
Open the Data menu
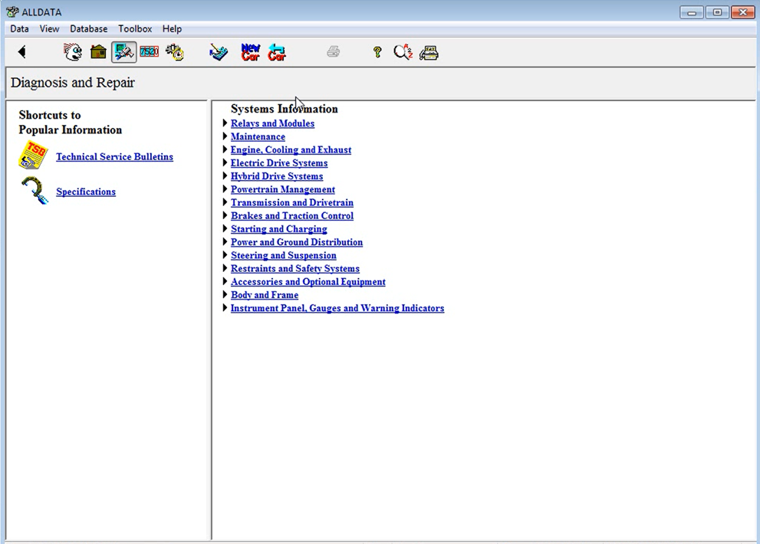tap(19, 28)
